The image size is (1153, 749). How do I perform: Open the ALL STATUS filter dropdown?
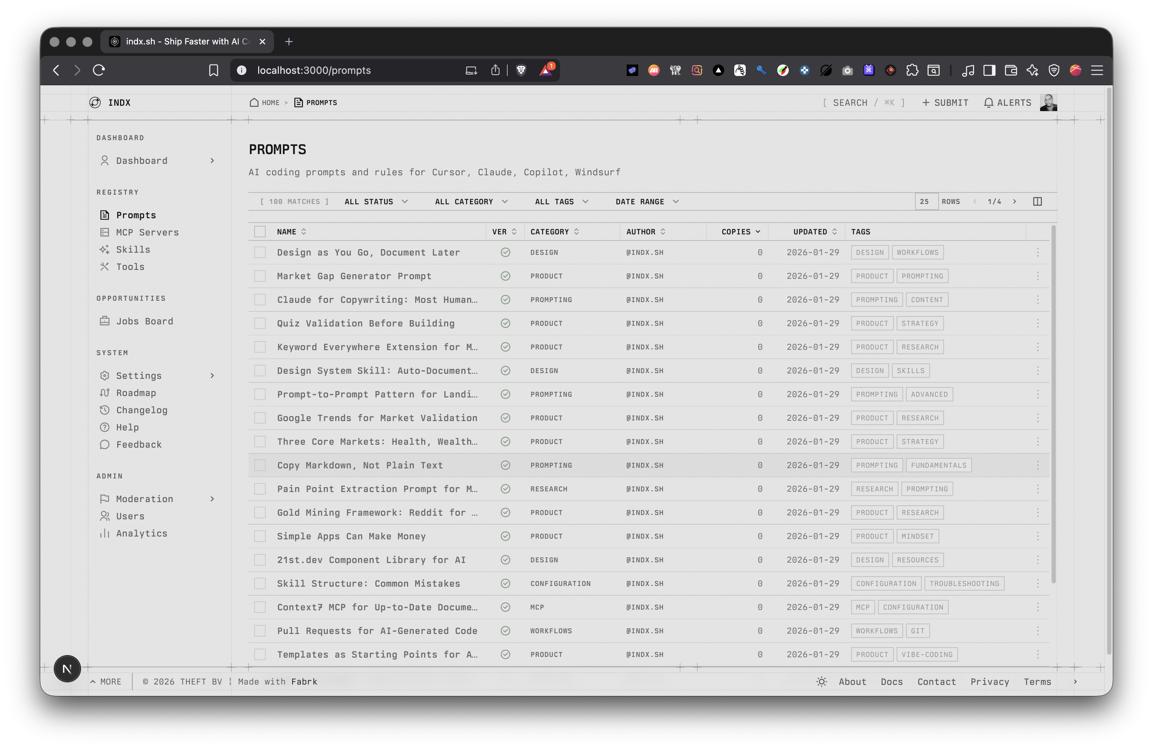(x=376, y=201)
